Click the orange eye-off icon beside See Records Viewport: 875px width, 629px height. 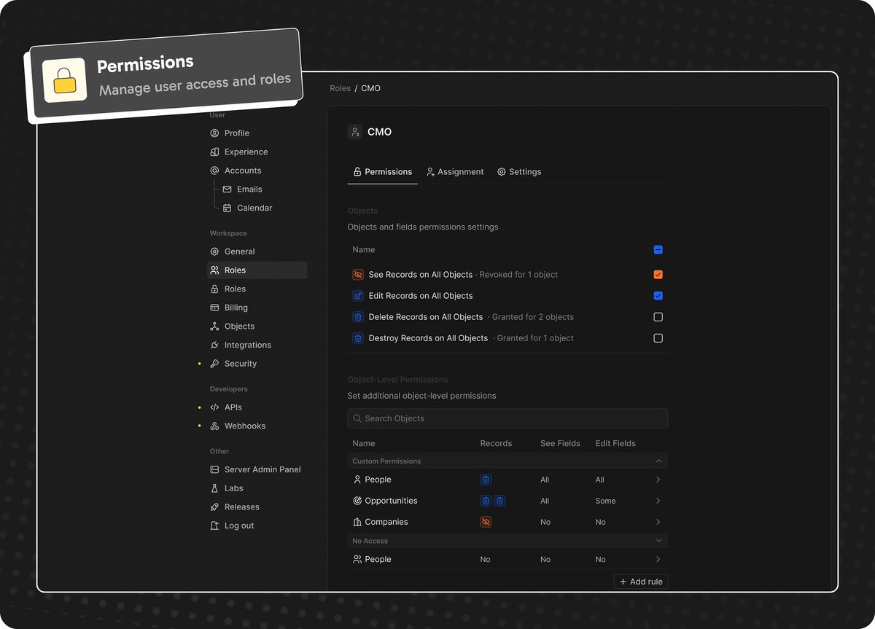pos(358,275)
